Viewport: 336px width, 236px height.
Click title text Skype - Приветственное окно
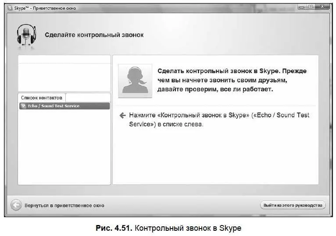[x=45, y=8]
